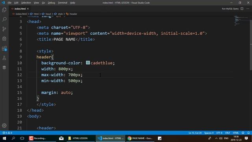Open the Mail app on taskbar
The width and height of the screenshot is (252, 142).
coord(61,138)
